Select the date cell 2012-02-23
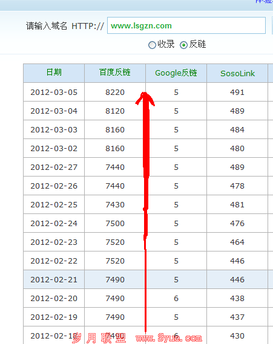 point(54,242)
